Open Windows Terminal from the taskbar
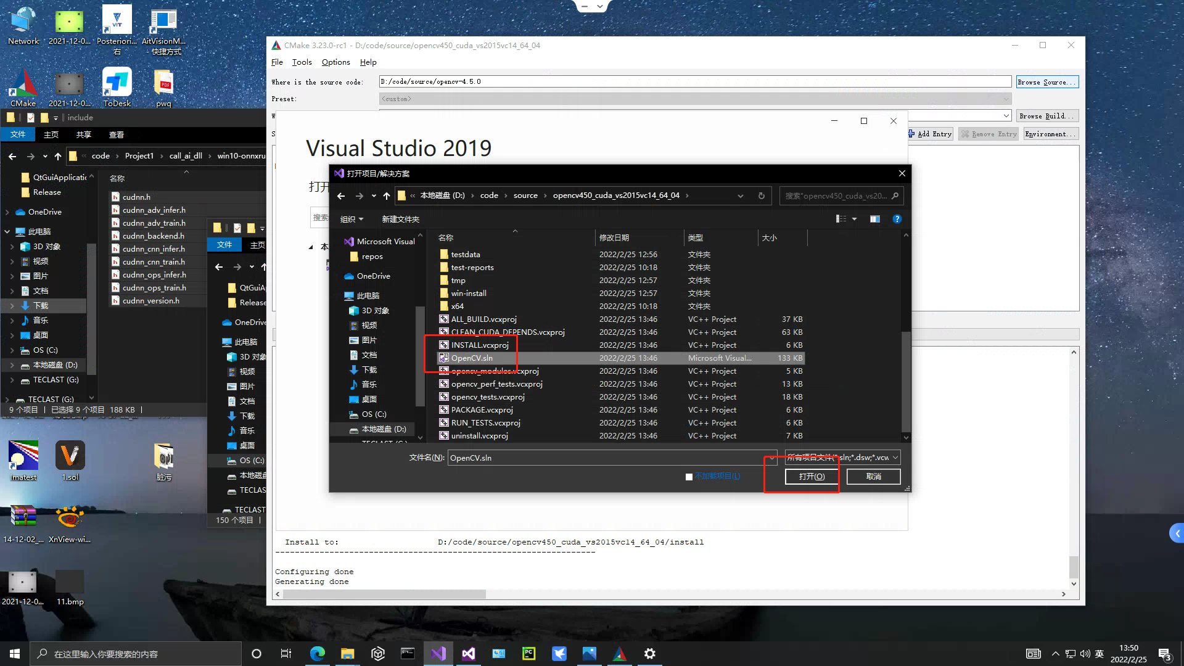Image resolution: width=1184 pixels, height=666 pixels. 408,653
